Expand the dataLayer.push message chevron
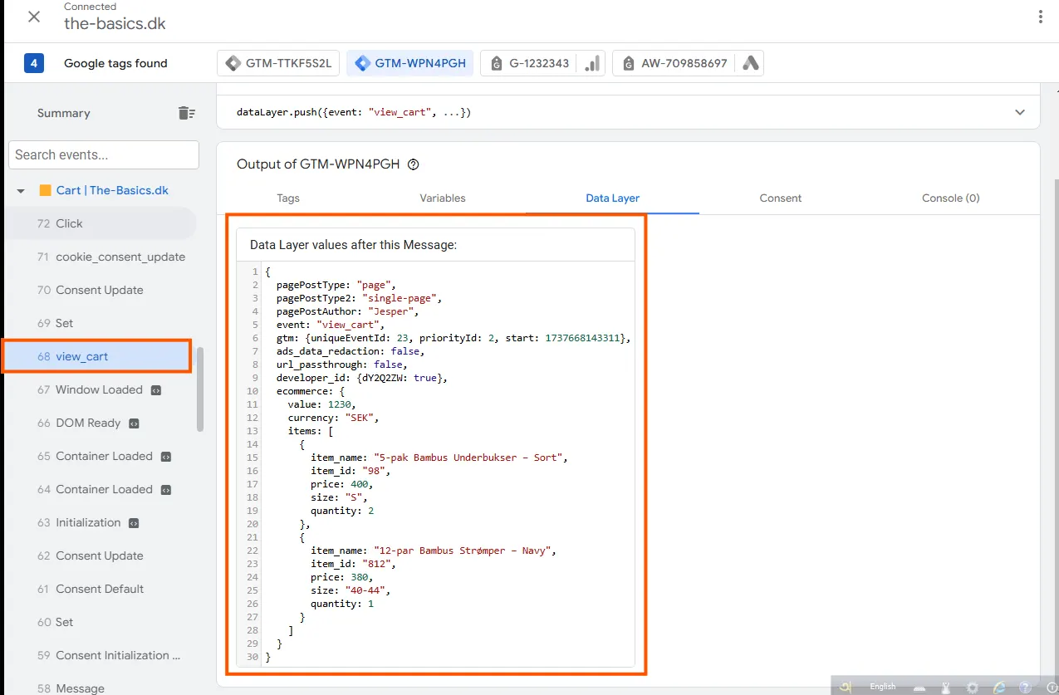The width and height of the screenshot is (1059, 695). point(1020,112)
